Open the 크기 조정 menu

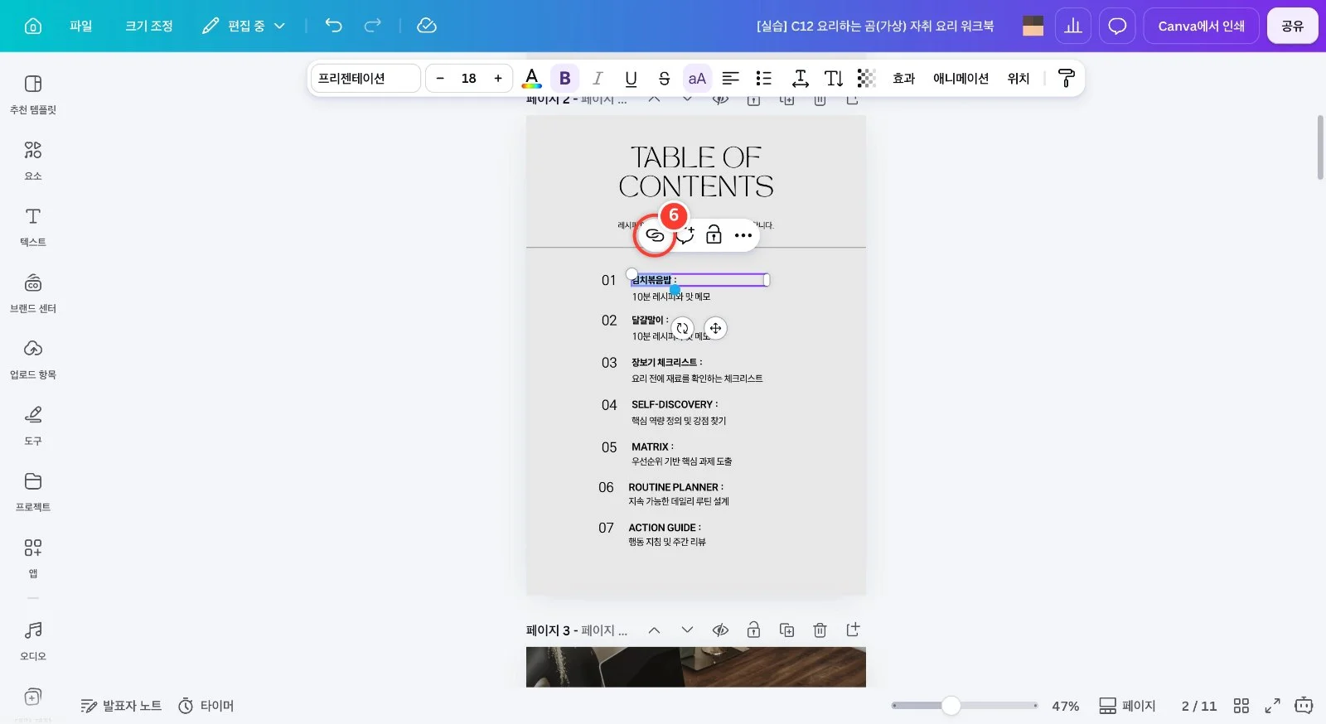(149, 26)
